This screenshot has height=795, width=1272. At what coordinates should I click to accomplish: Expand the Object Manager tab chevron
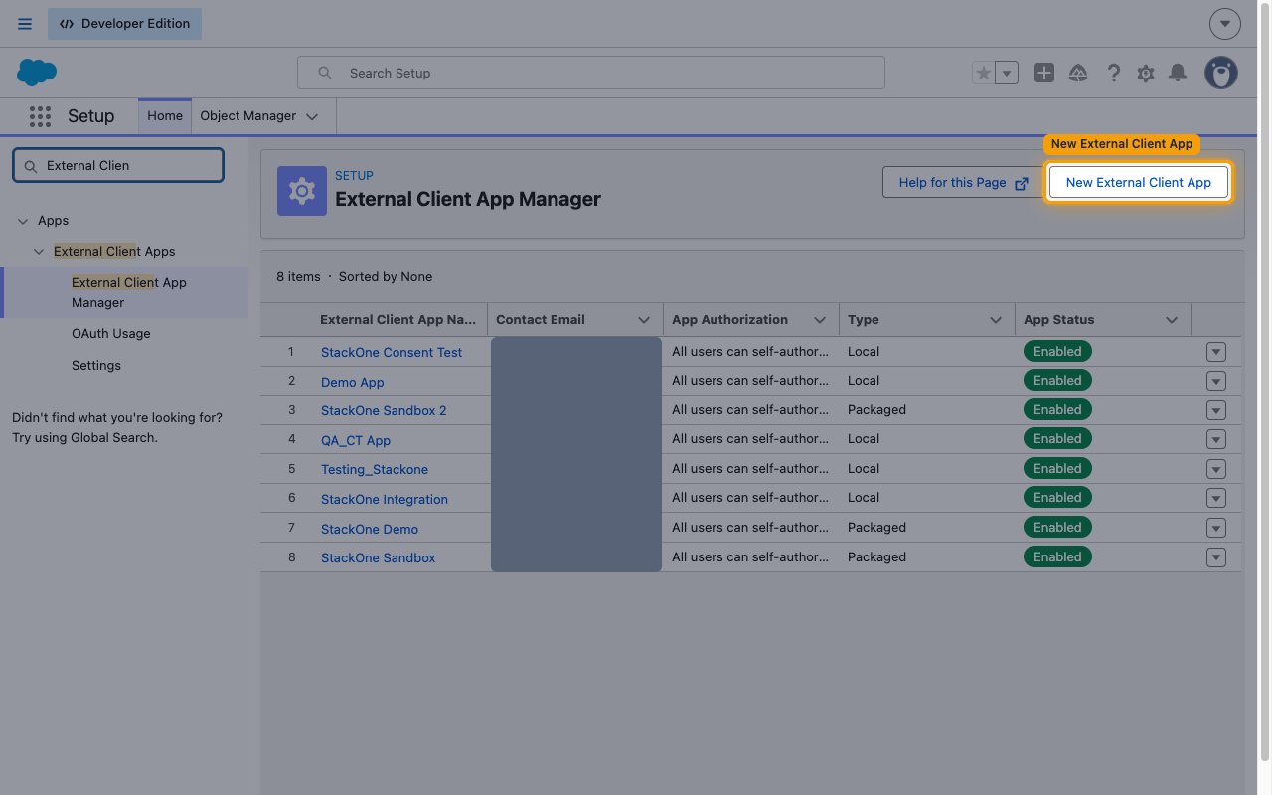coord(312,116)
